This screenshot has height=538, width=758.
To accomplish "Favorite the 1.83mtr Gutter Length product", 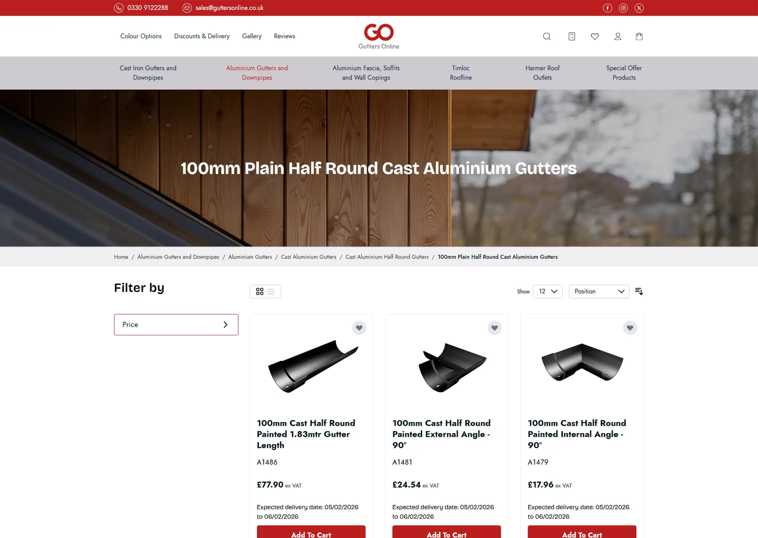I will coord(359,328).
